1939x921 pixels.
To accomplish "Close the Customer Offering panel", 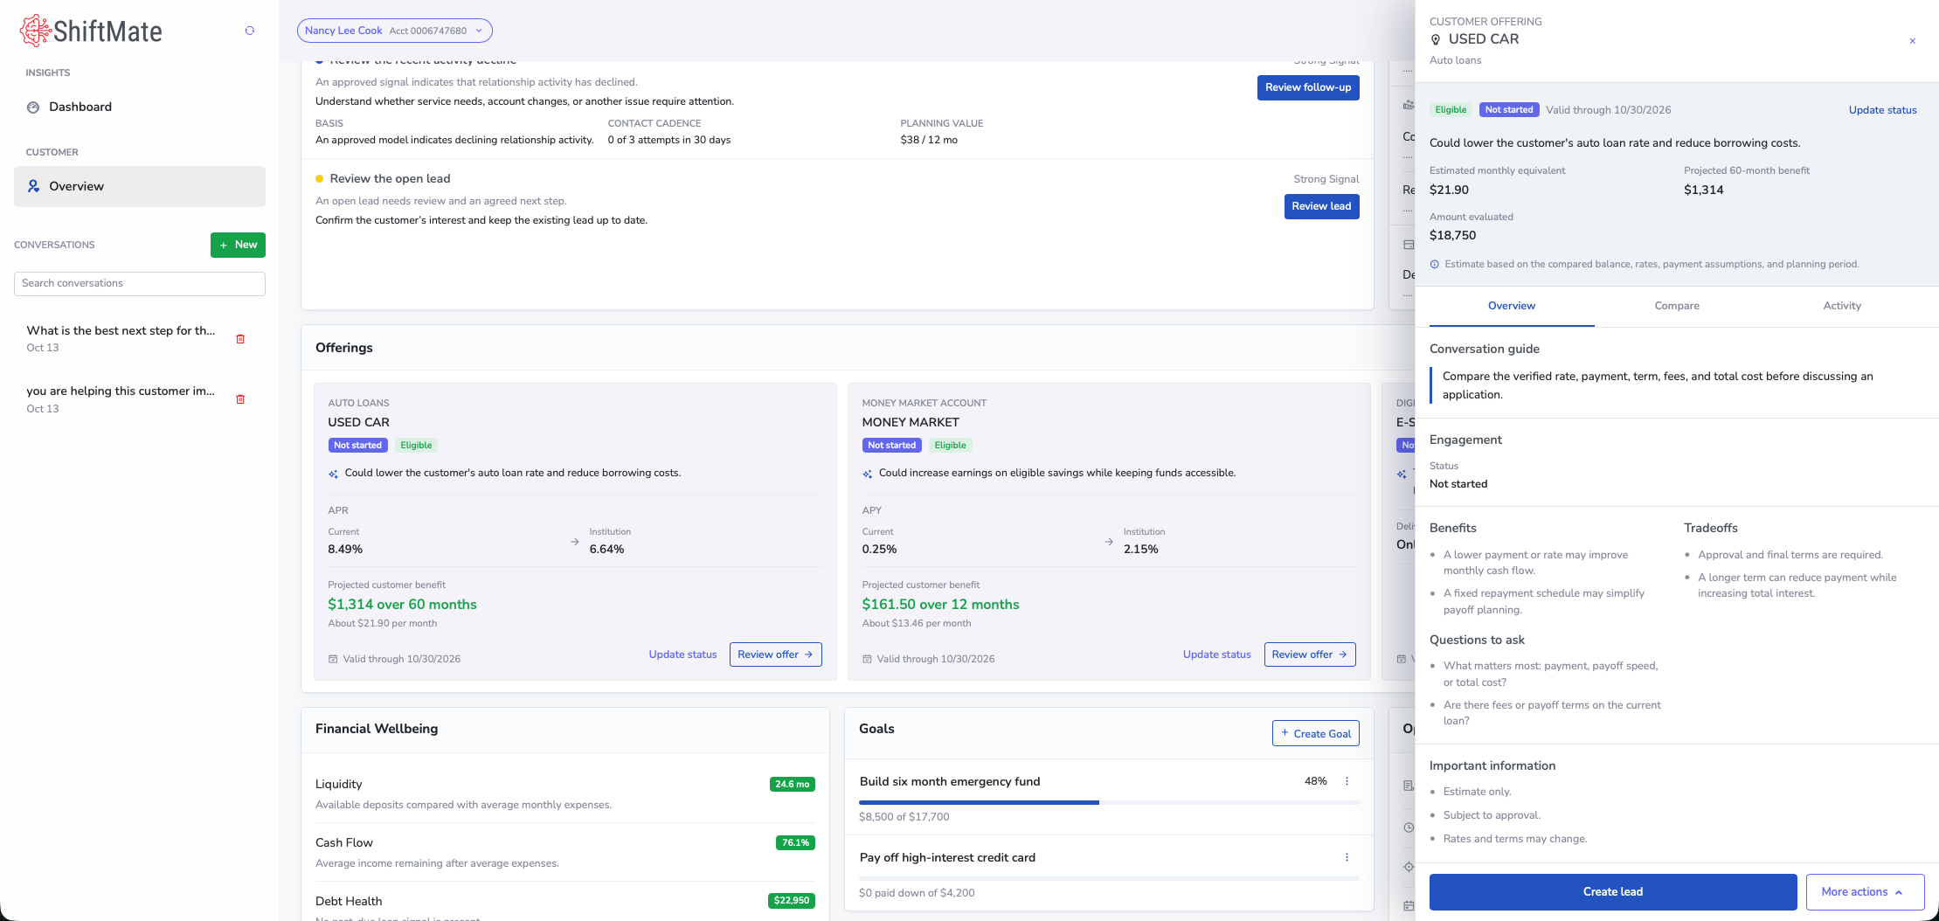I will (1912, 41).
